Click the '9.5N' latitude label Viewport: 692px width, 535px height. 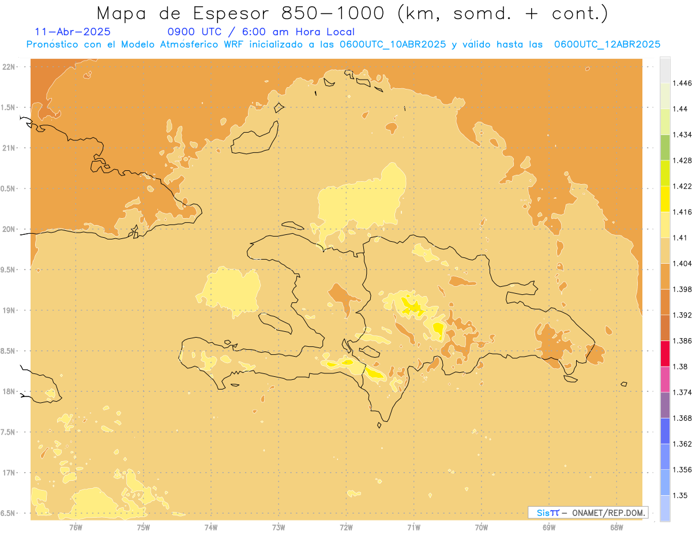click(9, 270)
